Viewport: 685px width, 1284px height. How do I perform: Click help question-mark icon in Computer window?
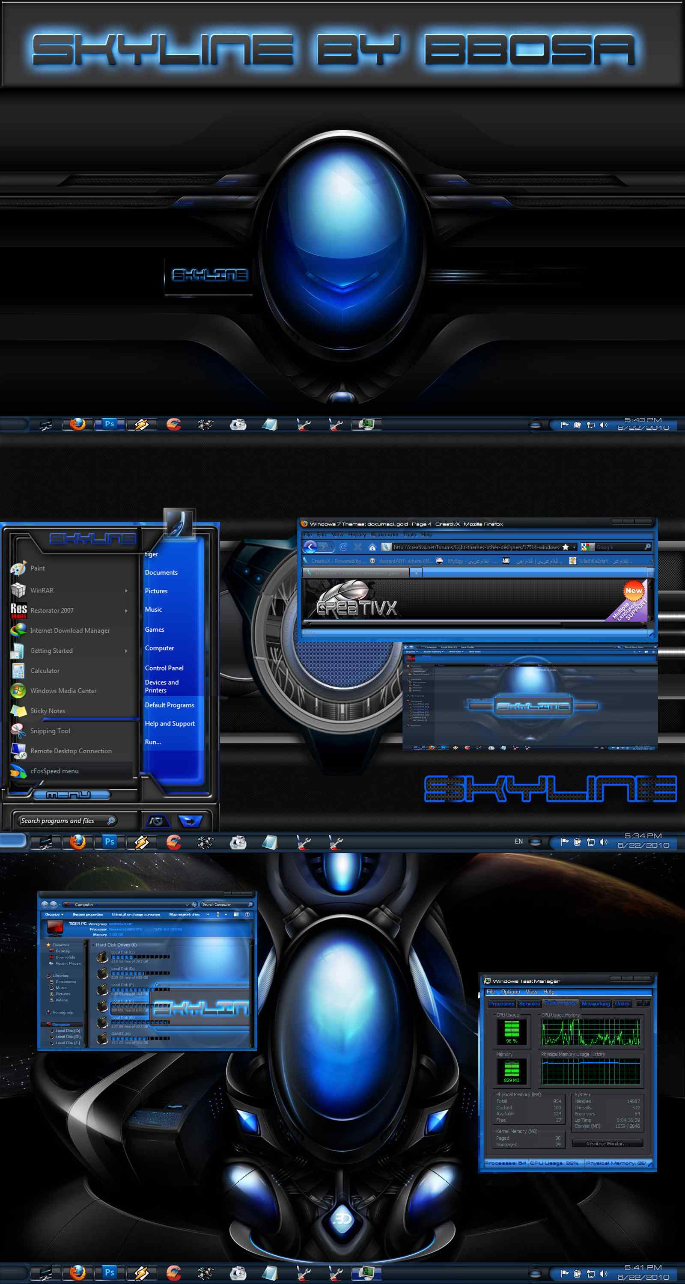(247, 915)
